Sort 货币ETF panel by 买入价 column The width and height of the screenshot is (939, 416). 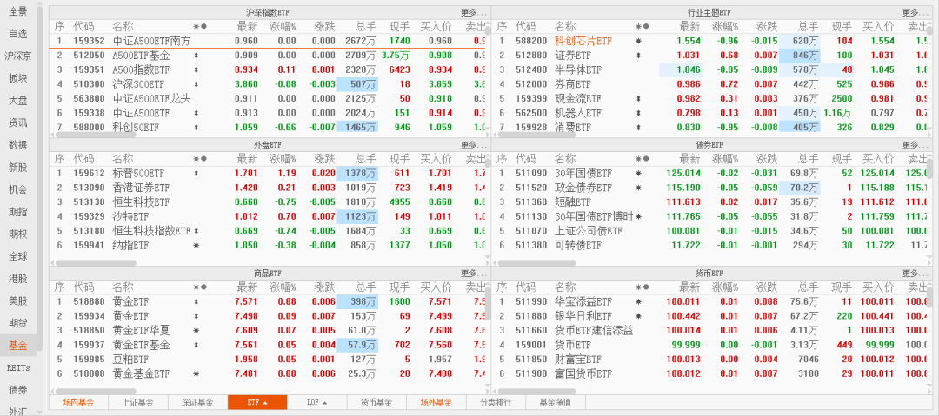pos(878,287)
